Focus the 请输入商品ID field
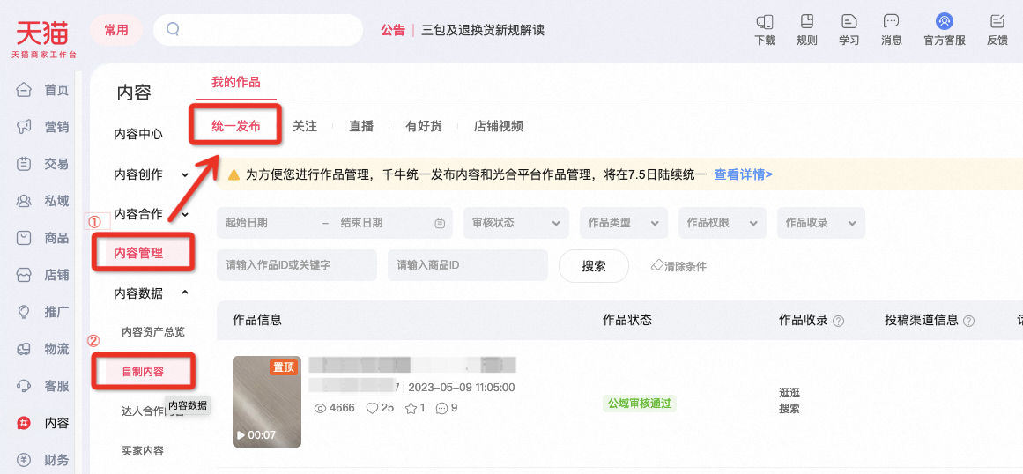The width and height of the screenshot is (1023, 474). click(468, 265)
